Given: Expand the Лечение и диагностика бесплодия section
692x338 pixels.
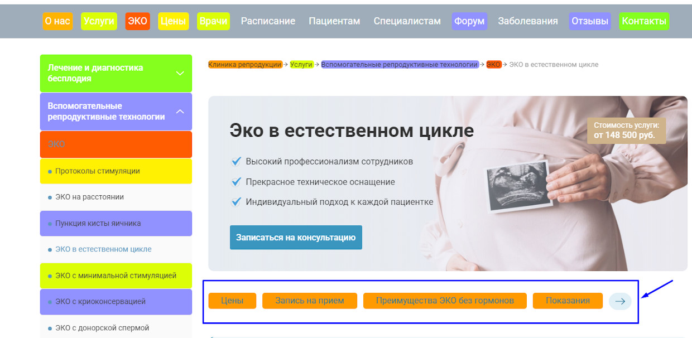Looking at the screenshot, I should (x=180, y=73).
